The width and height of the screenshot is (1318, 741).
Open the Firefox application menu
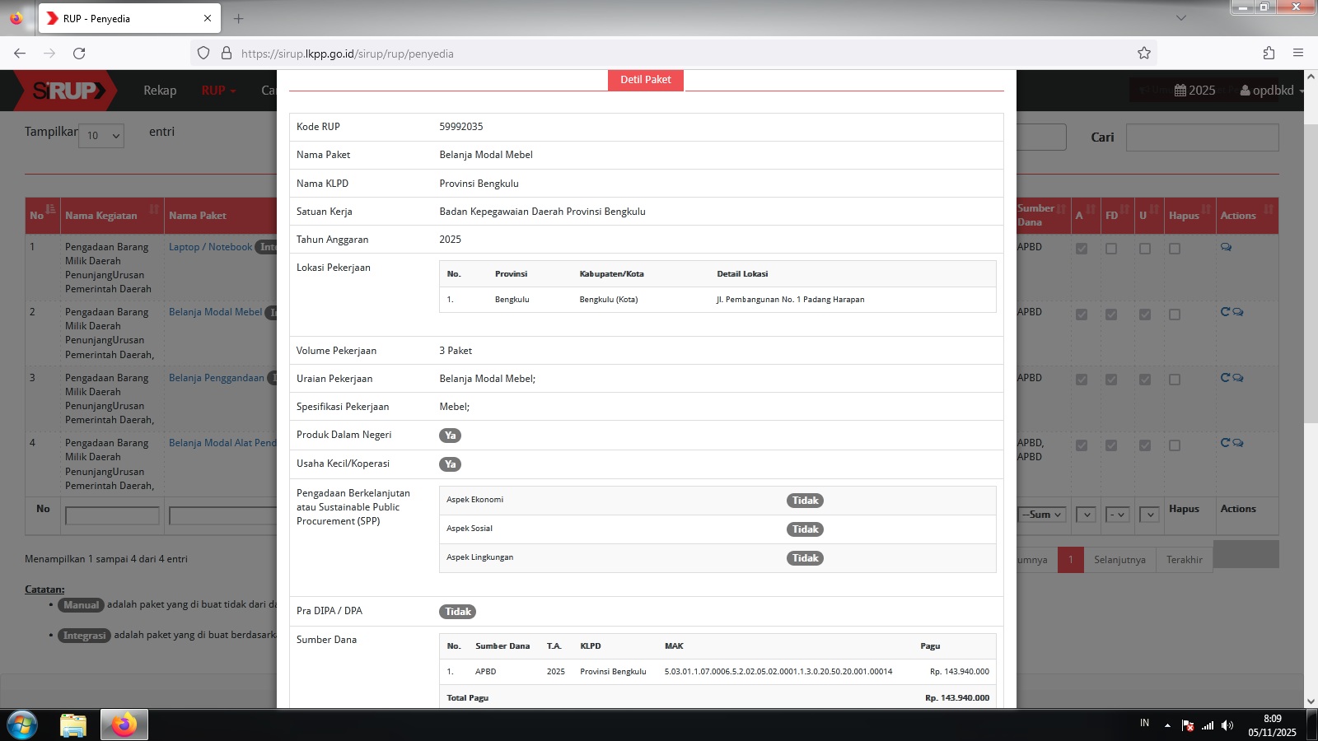1298,54
